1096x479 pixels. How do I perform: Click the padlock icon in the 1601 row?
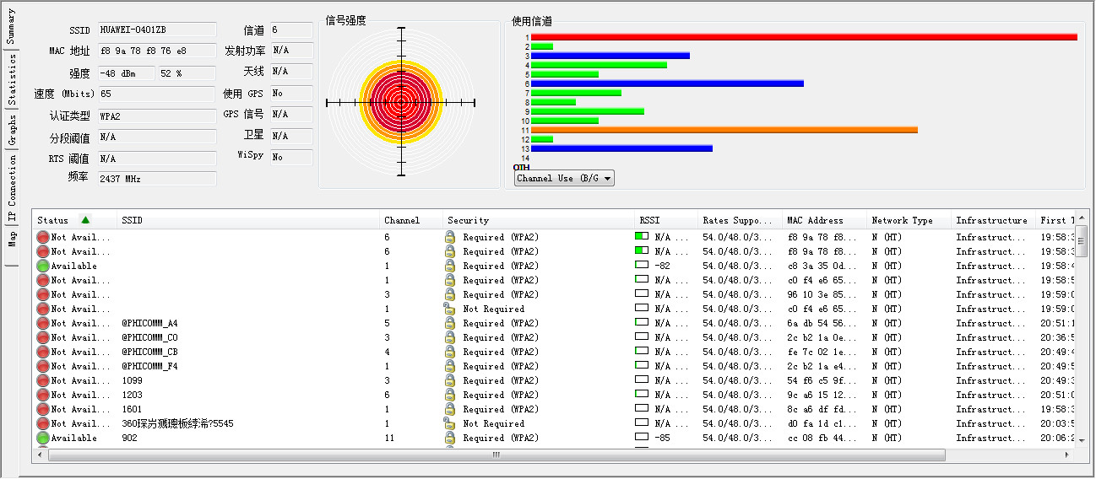tap(450, 409)
